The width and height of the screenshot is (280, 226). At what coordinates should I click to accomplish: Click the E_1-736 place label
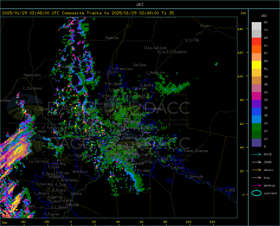tap(192, 40)
